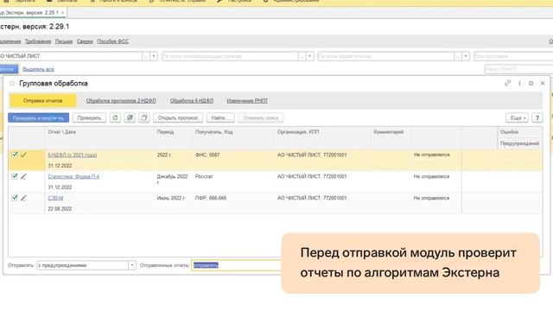
Task: Click the Декабрь 2022 period cell
Action: (172, 179)
